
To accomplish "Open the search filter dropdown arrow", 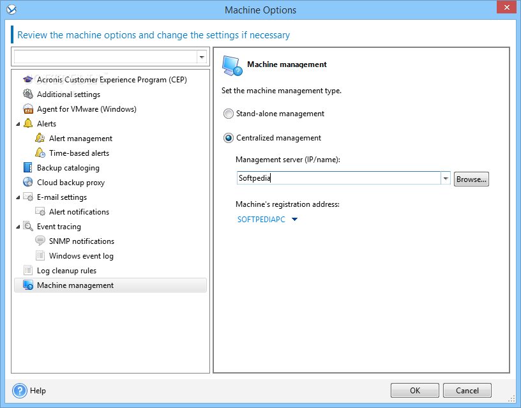I will [x=202, y=57].
